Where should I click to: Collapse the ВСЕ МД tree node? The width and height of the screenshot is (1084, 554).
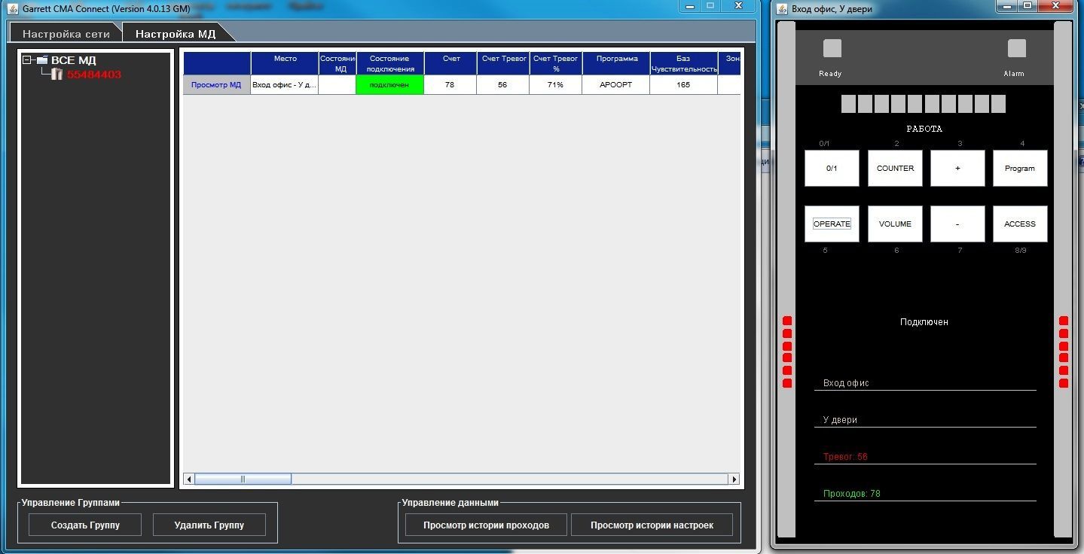28,60
